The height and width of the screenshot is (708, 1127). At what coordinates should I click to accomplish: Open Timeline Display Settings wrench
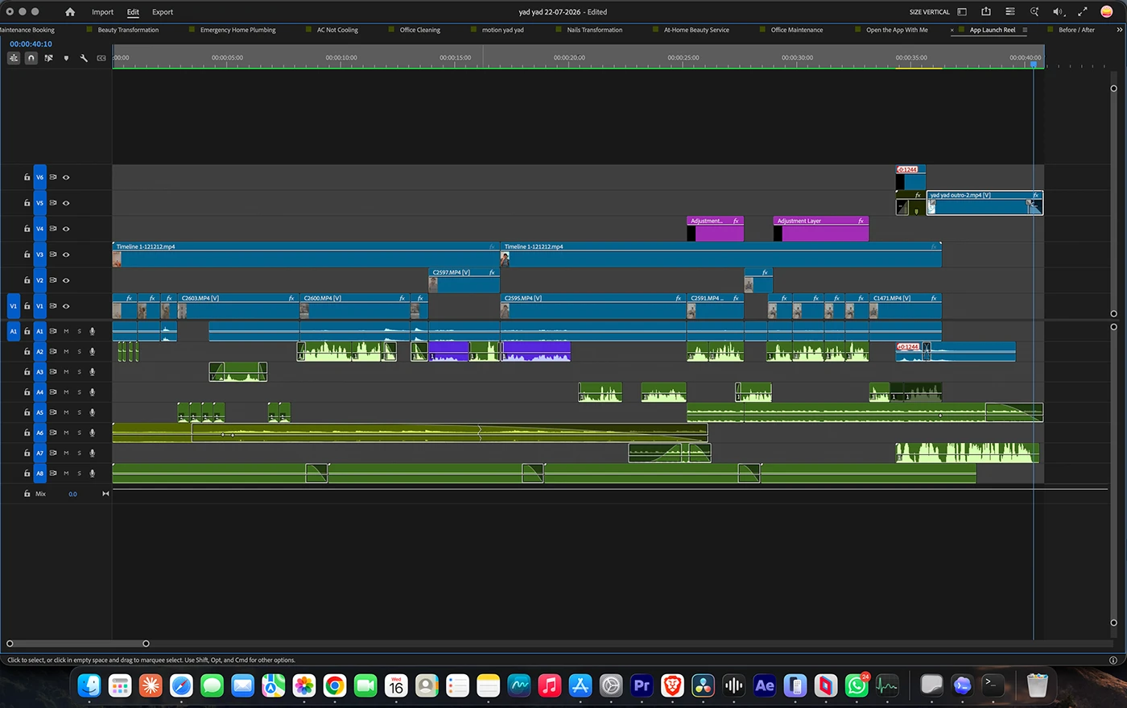(84, 58)
